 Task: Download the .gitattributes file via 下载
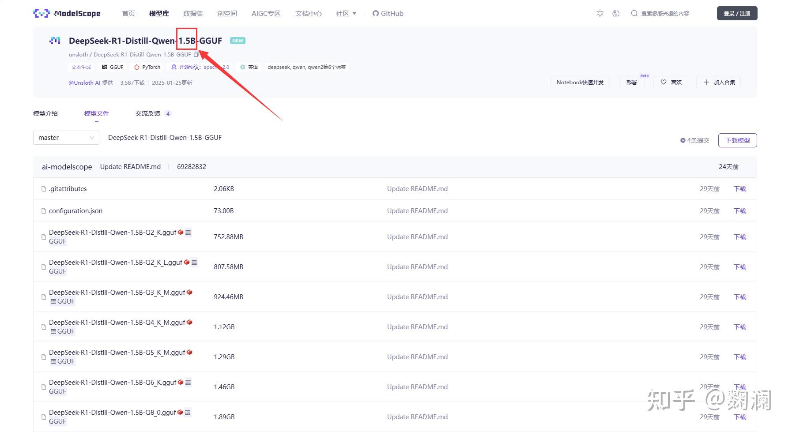[x=740, y=189]
